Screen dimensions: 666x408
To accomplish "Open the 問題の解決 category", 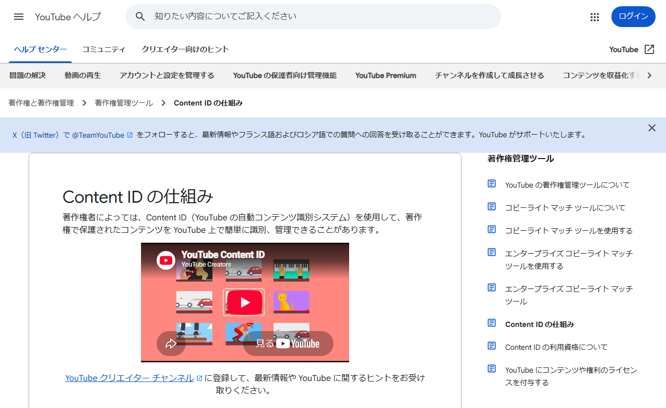I will pos(28,75).
